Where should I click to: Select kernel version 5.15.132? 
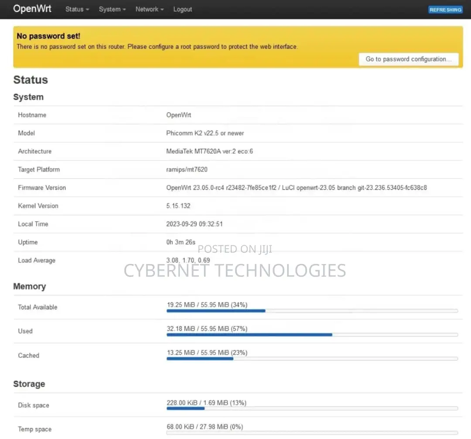pos(178,206)
